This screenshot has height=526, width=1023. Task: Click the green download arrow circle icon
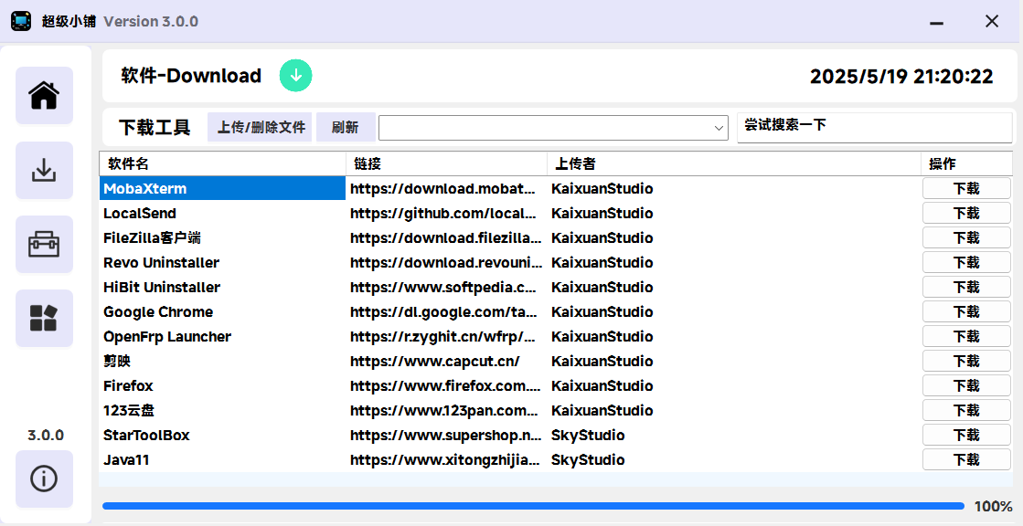[x=295, y=76]
